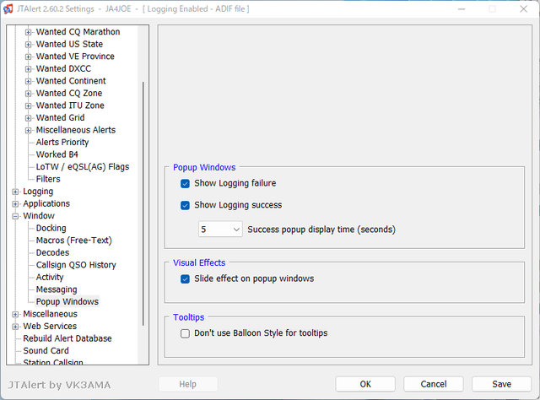Select the Web Services label
Image resolution: width=540 pixels, height=400 pixels.
click(x=50, y=327)
